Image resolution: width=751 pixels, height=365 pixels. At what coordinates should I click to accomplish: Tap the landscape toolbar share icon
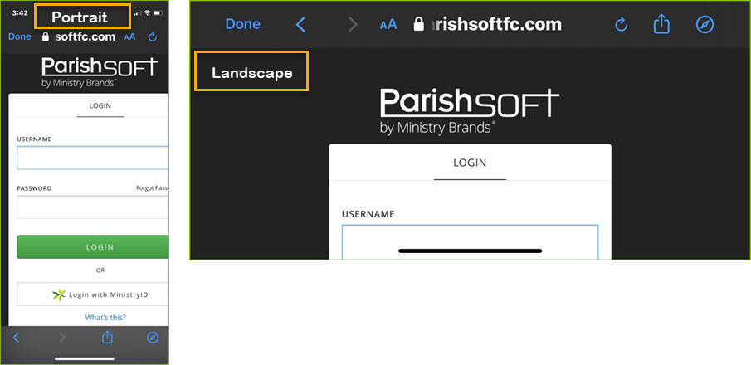tap(661, 23)
